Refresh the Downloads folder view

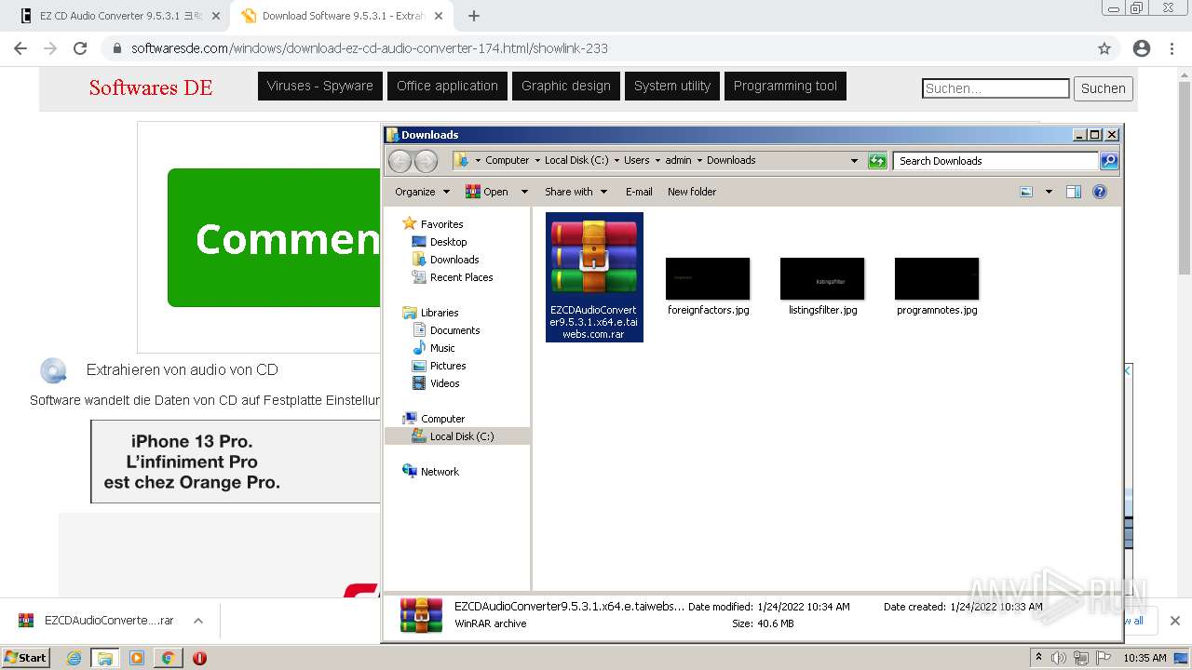[877, 161]
